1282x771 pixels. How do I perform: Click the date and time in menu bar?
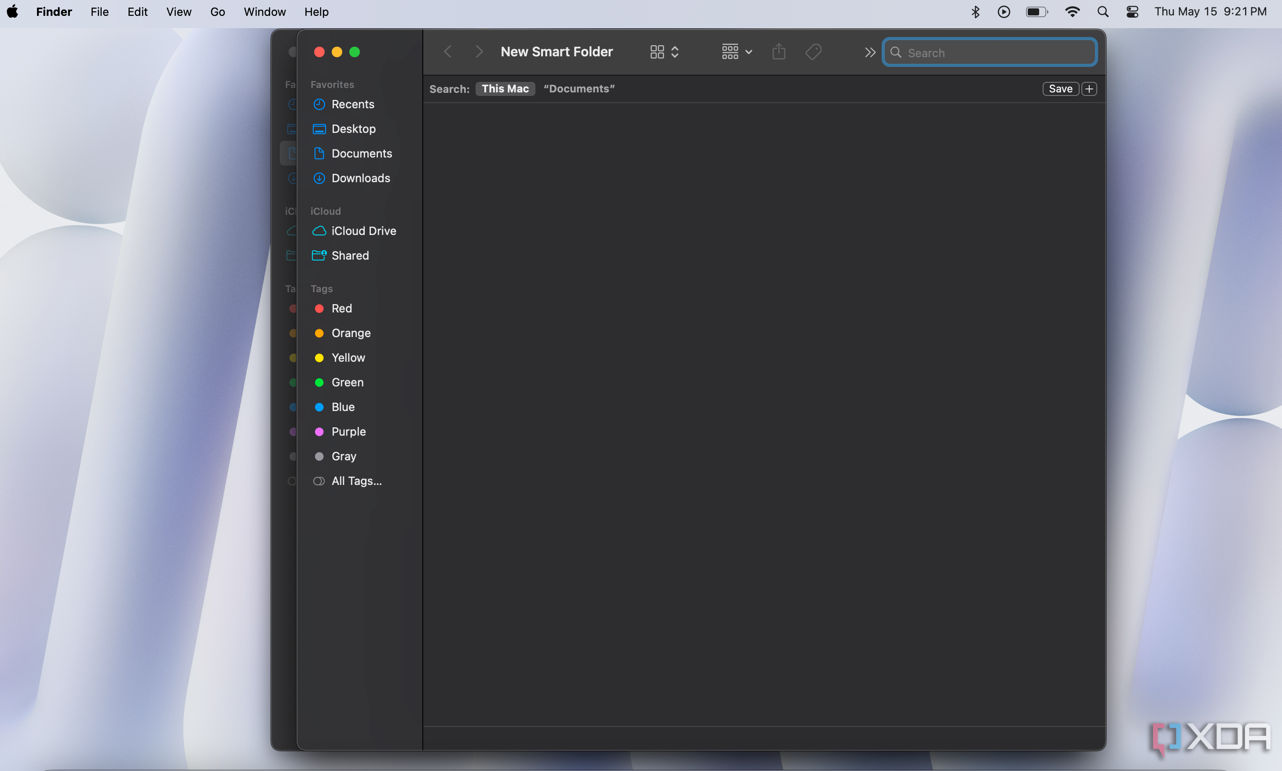(x=1210, y=11)
